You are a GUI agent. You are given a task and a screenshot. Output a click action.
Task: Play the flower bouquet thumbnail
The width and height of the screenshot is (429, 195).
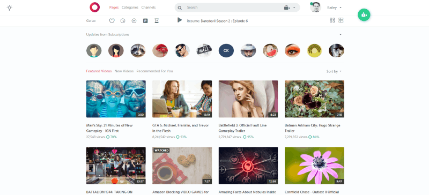[314, 99]
